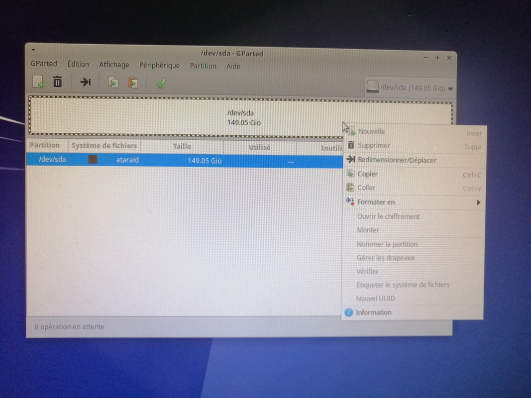
Task: Open the GParted menu
Action: 44,64
